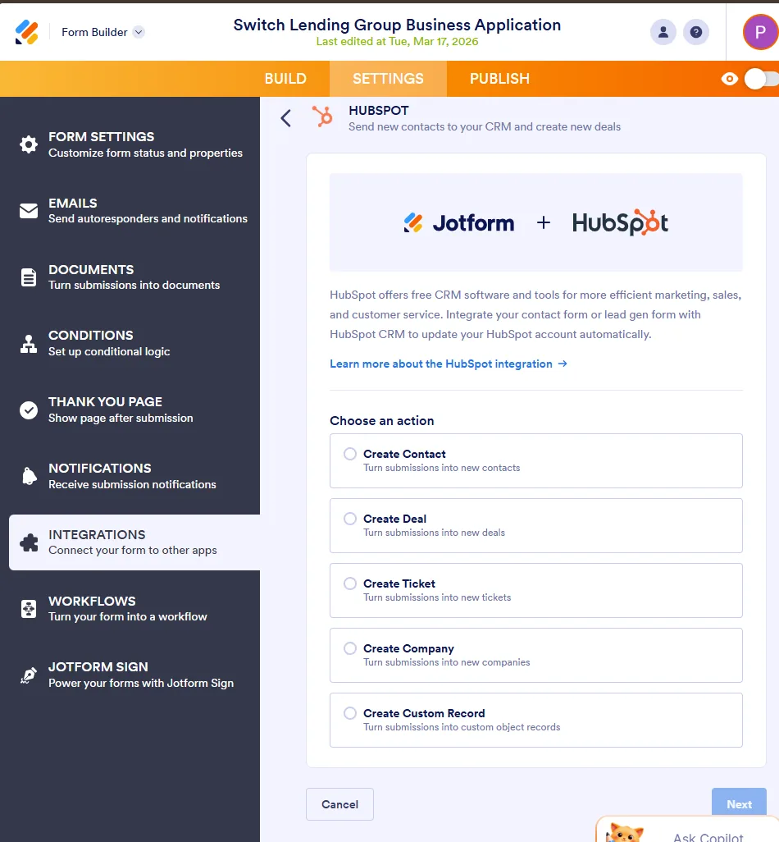Click 'Turn submissions into new deals' text
This screenshot has width=779, height=842.
coord(434,533)
